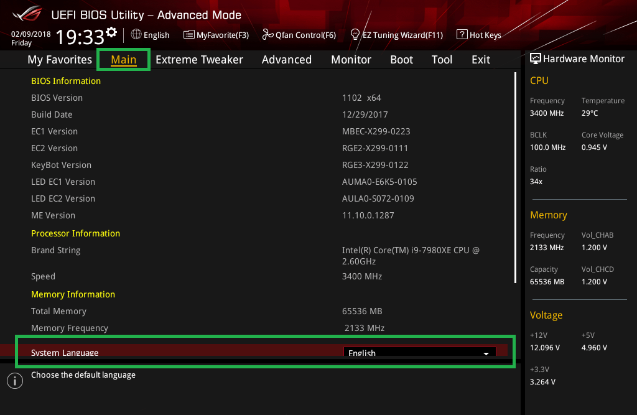Open the Tool tab

coord(442,60)
